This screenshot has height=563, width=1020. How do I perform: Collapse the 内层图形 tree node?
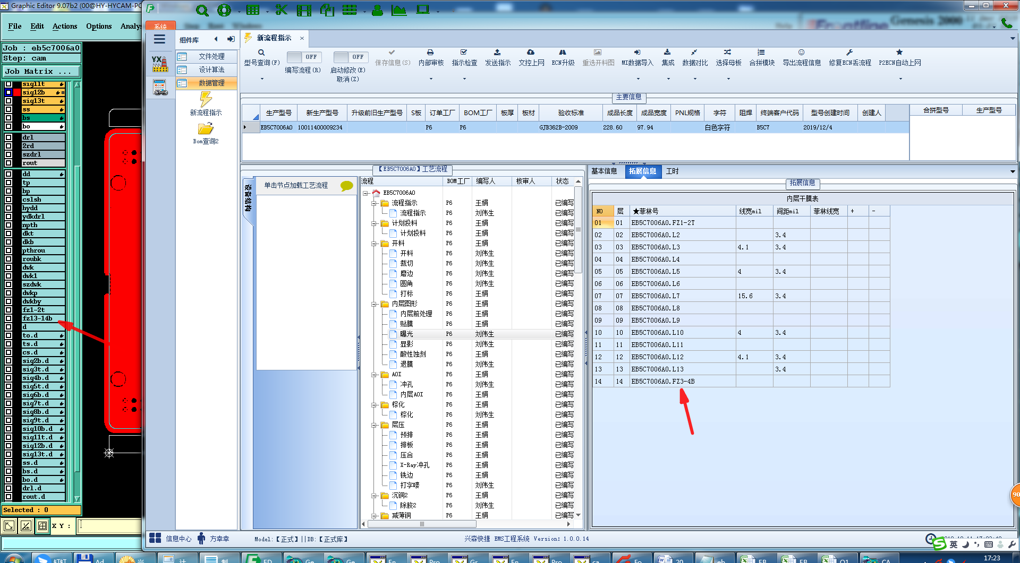coord(374,304)
